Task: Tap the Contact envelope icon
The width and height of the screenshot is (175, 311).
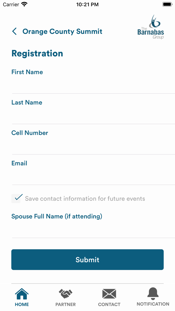Action: (109, 294)
